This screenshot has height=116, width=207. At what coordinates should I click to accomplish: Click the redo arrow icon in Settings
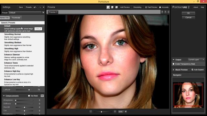click(39, 7)
